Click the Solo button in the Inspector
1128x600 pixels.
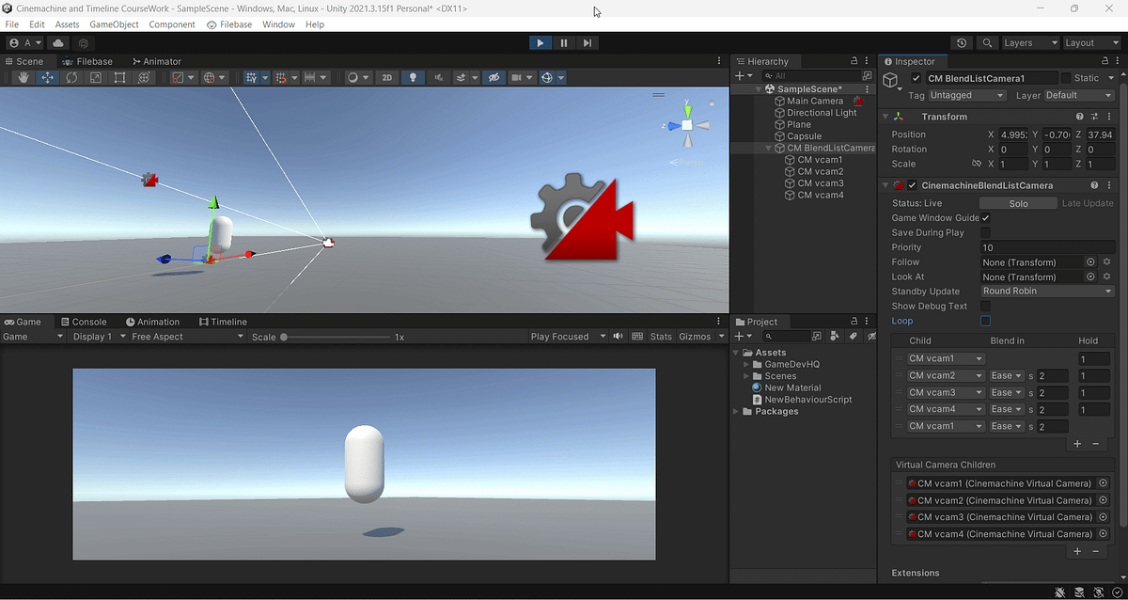[1018, 202]
